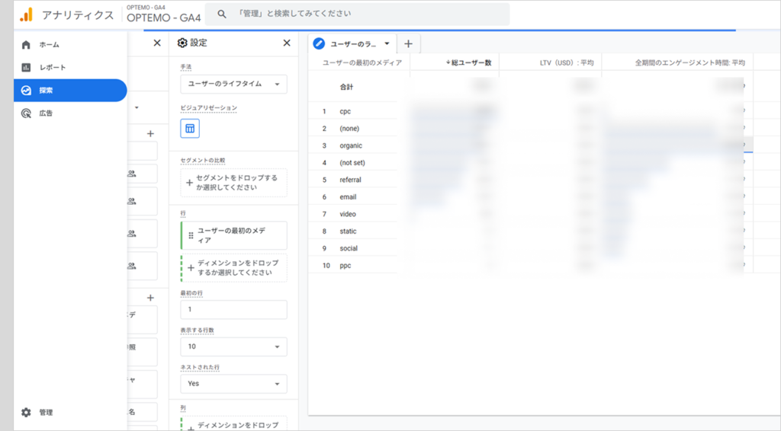Close the variables panel with its X
The width and height of the screenshot is (781, 431).
click(157, 43)
